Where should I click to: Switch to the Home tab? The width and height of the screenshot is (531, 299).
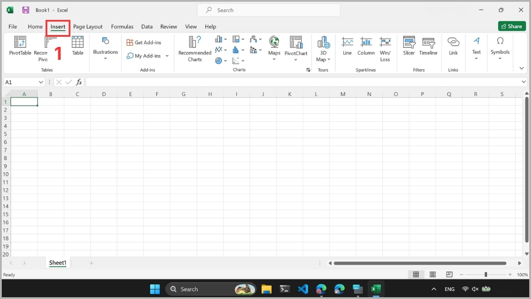pyautogui.click(x=35, y=27)
